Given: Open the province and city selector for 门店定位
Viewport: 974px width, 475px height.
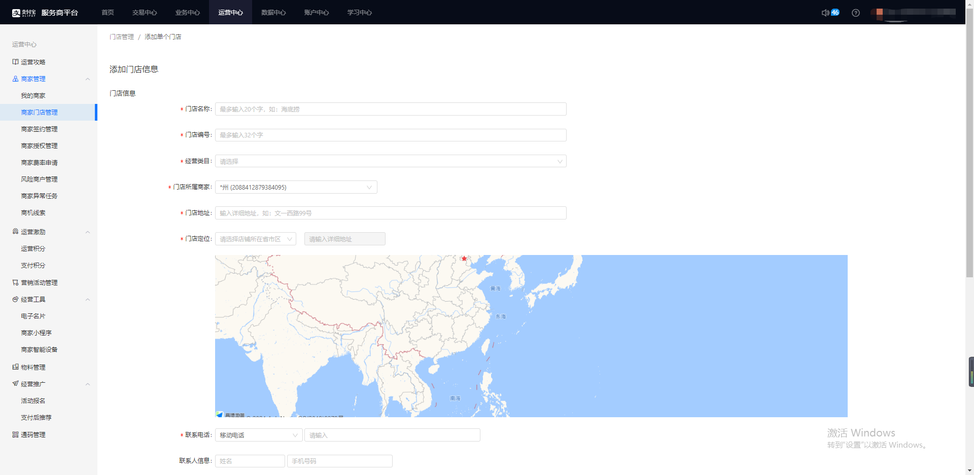Looking at the screenshot, I should click(256, 239).
